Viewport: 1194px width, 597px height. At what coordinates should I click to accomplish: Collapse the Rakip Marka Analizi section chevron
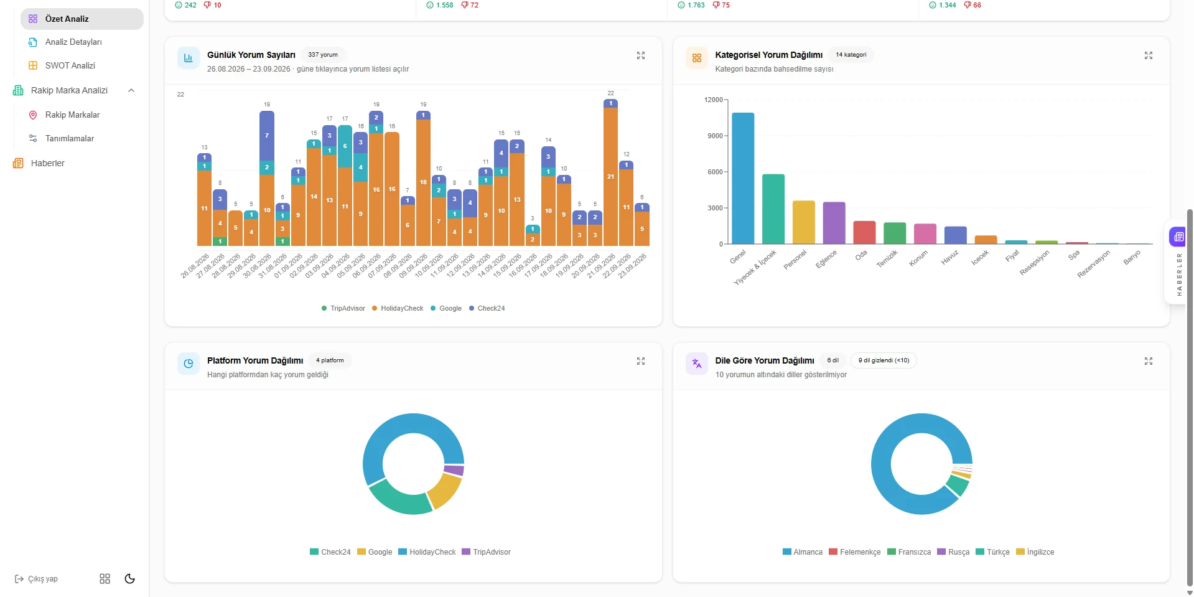click(131, 91)
